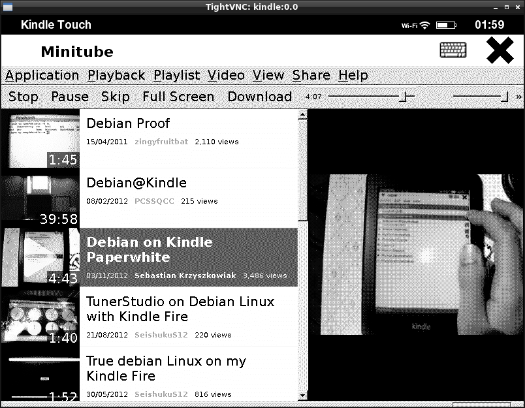Viewport: 525px width, 408px height.
Task: Open the TightVNC window menu icon
Action: click(7, 7)
